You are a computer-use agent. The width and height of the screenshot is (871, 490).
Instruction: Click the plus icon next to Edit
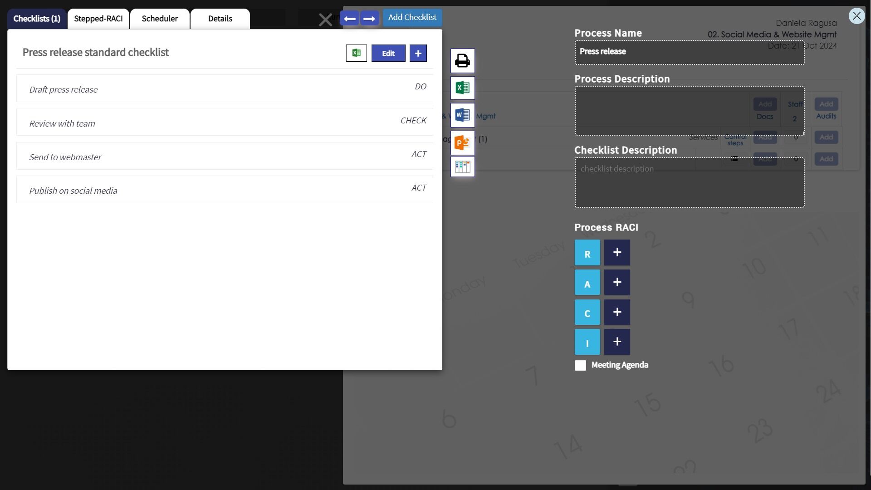(418, 53)
